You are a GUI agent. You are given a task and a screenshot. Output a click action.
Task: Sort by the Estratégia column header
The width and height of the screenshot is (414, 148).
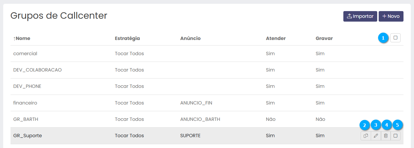click(127, 38)
